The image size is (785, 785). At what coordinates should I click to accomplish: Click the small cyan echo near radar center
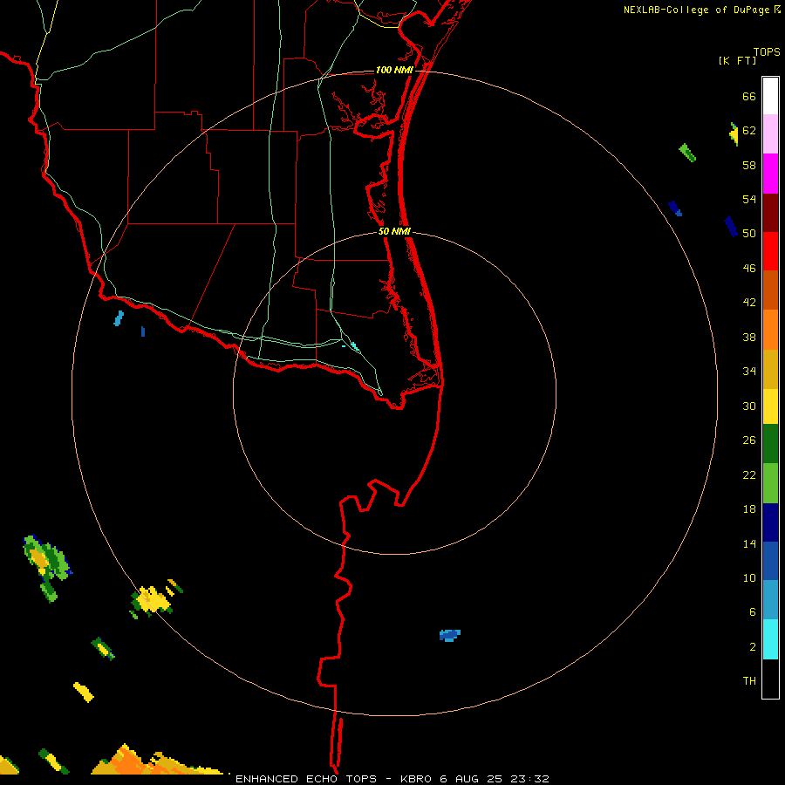(354, 345)
